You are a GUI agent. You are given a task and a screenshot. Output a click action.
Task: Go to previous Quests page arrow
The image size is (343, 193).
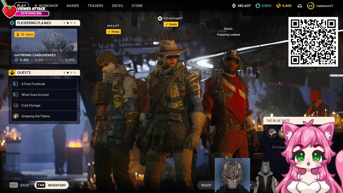tap(64, 73)
